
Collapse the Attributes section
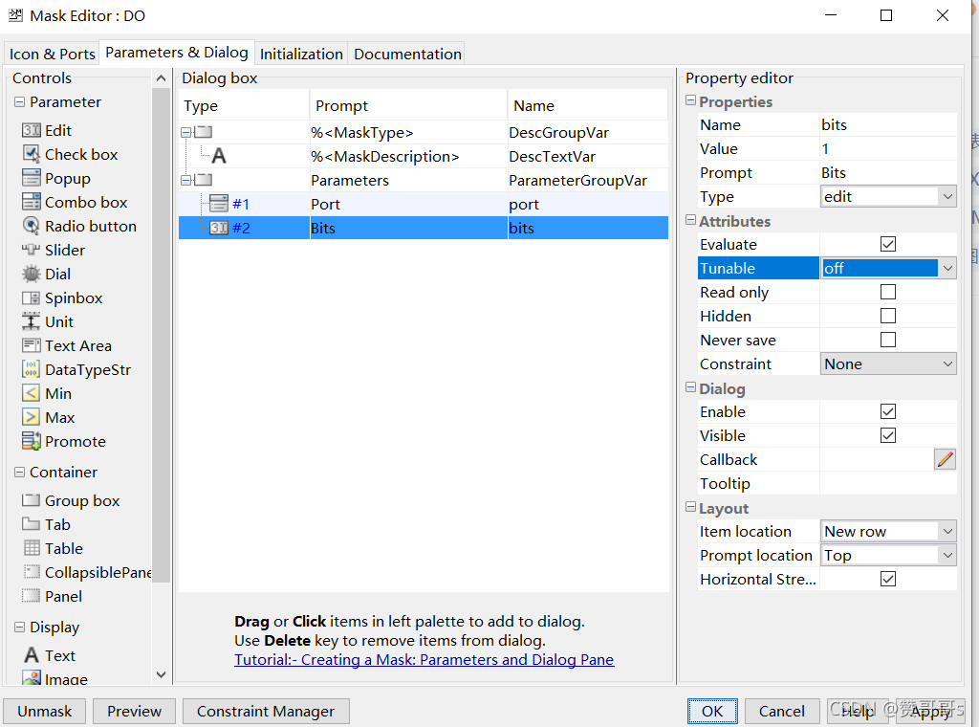690,220
